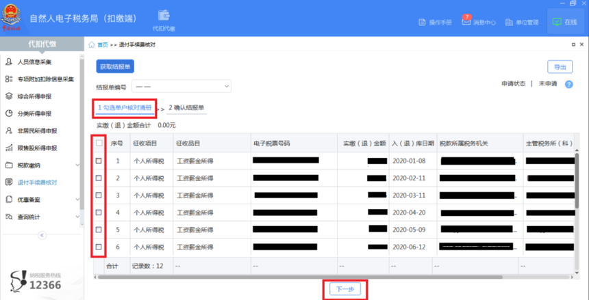This screenshot has height=300, width=589.
Task: Collapse the left sidebar with double-arrow icon
Action: tap(41, 235)
